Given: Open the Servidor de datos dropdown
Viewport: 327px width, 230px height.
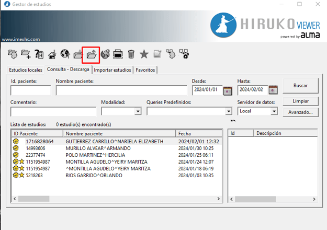Looking at the screenshot, I should pyautogui.click(x=274, y=111).
